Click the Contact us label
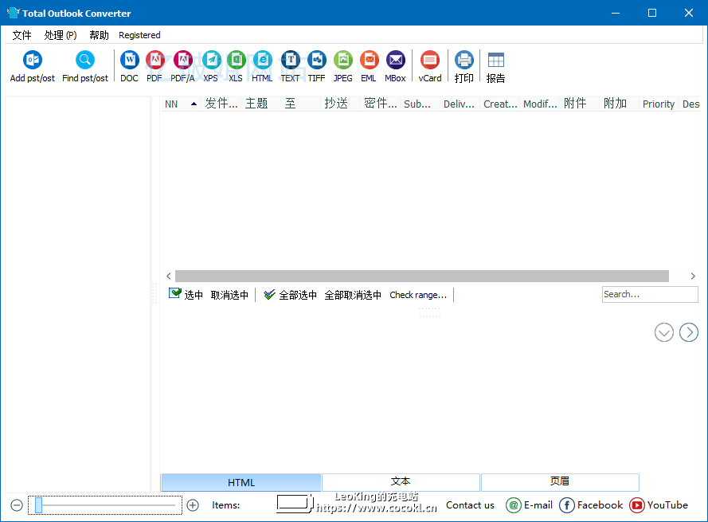 click(470, 505)
